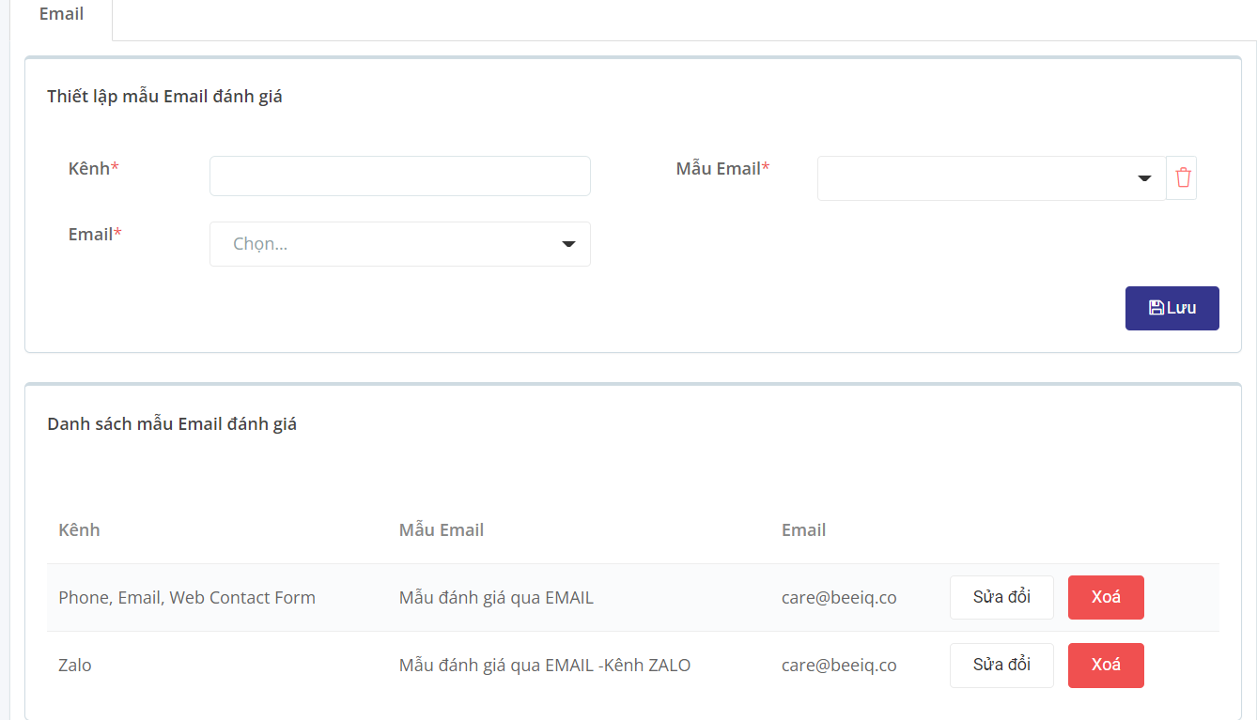Screen dimensions: 1257x720
Task: Click 'Mẫu đánh giá qua EMAIL -Kênh ZALO' cell
Action: (x=545, y=666)
